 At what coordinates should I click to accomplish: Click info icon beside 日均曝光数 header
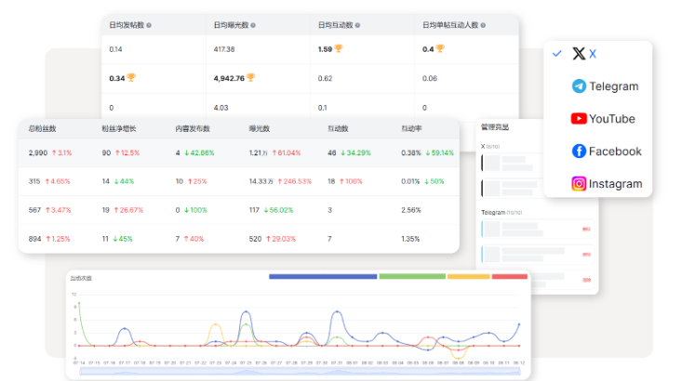tap(253, 25)
